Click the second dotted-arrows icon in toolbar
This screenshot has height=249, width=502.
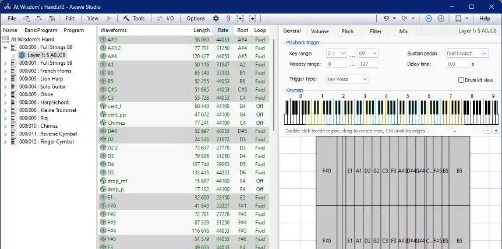tap(253, 19)
